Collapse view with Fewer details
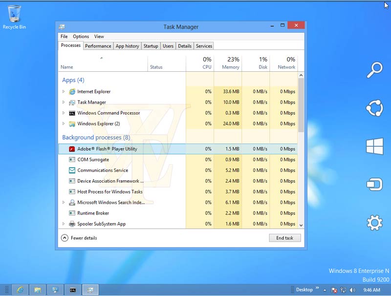 tap(79, 238)
